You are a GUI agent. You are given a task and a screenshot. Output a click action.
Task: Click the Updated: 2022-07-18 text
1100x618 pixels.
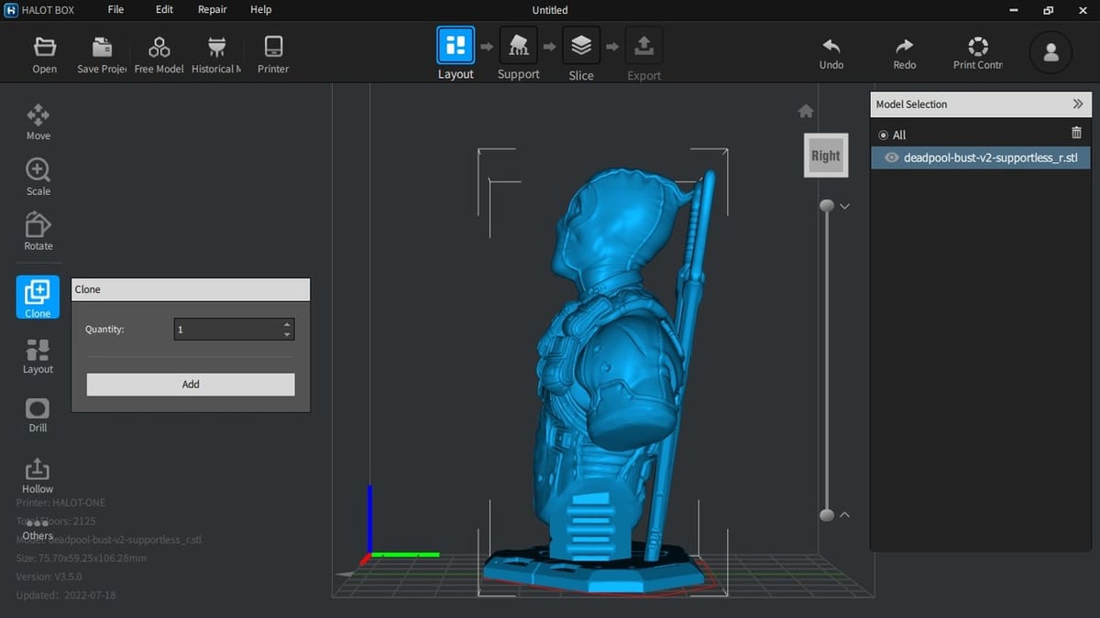click(x=65, y=595)
